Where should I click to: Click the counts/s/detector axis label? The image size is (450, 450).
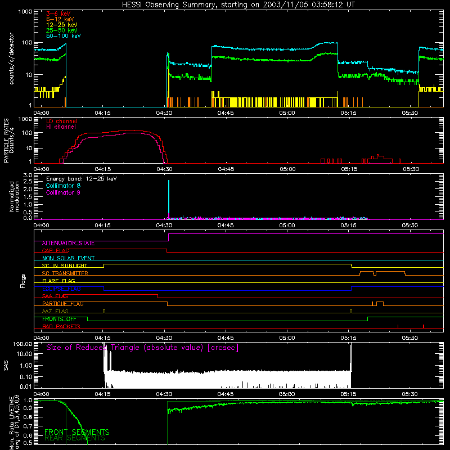(12, 58)
